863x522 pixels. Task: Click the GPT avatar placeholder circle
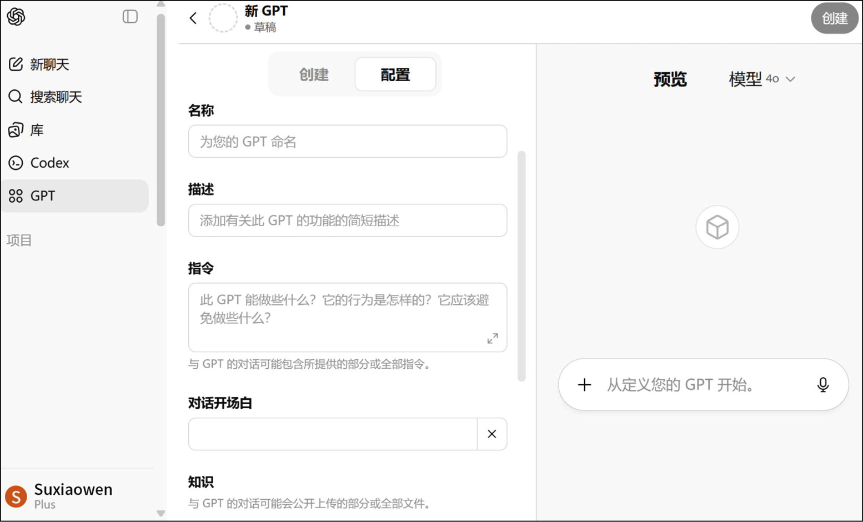click(223, 18)
